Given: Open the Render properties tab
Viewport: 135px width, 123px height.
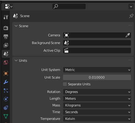Looking at the screenshot, I should point(6,28).
